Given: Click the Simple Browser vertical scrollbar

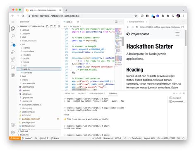Looking at the screenshot, I should (186, 38).
